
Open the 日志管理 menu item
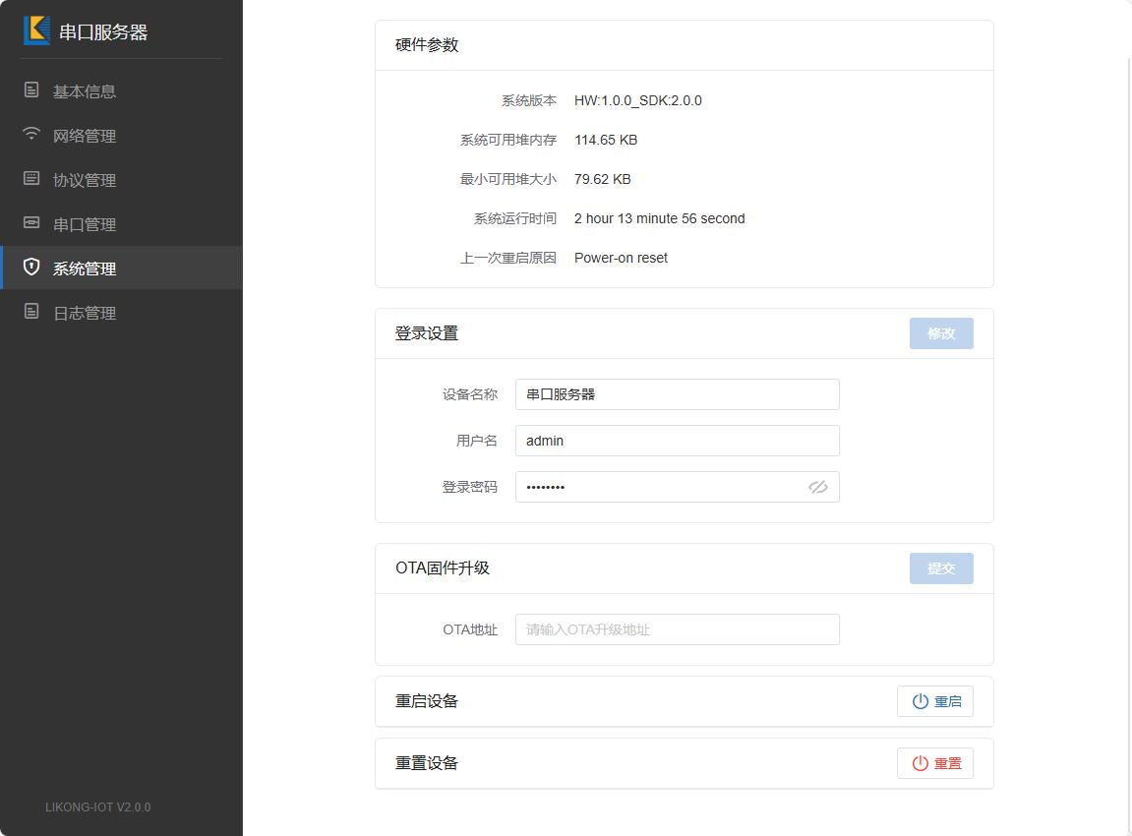pyautogui.click(x=121, y=313)
